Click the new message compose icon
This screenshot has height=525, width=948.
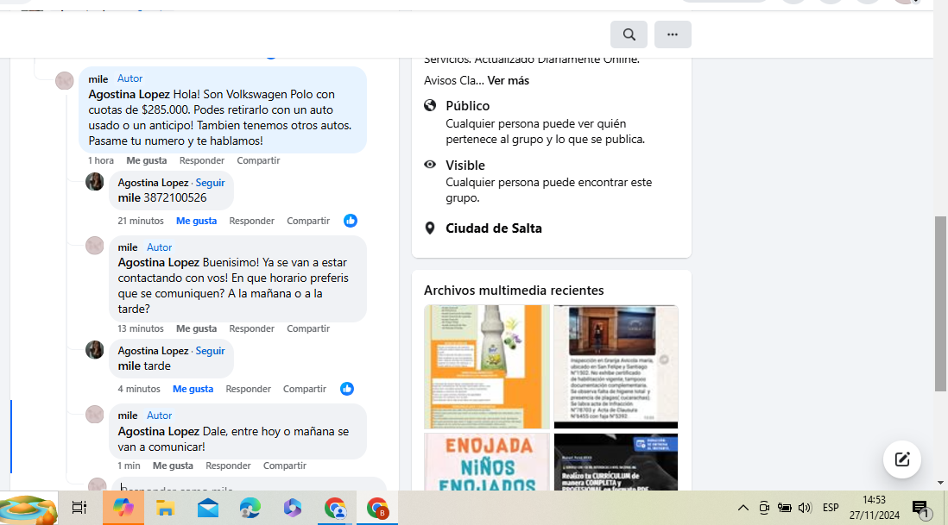902,459
